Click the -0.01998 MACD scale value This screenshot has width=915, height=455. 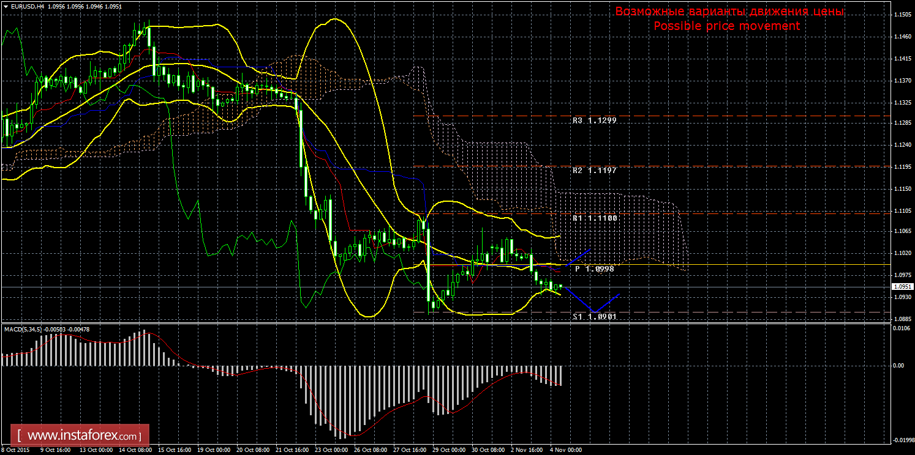tap(901, 440)
